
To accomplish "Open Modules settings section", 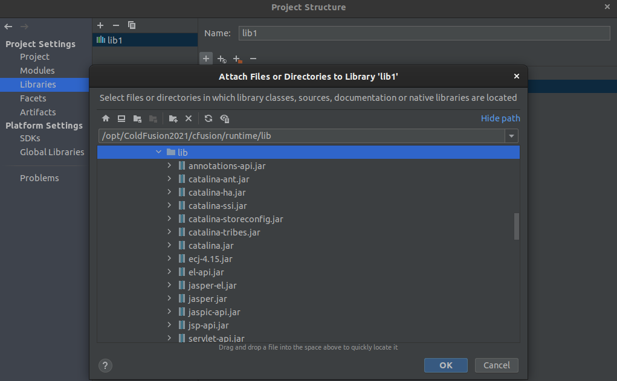I will coord(37,71).
